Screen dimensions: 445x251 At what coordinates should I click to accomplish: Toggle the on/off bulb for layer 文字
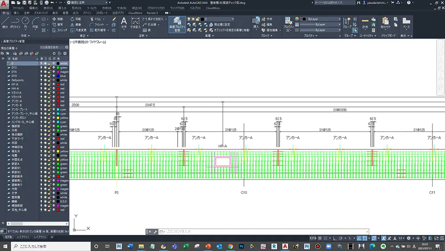click(x=41, y=193)
